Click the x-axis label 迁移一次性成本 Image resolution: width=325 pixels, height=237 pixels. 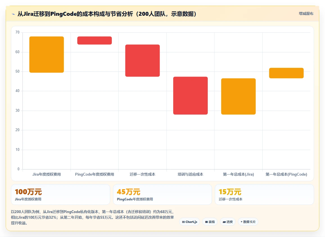pyautogui.click(x=142, y=174)
